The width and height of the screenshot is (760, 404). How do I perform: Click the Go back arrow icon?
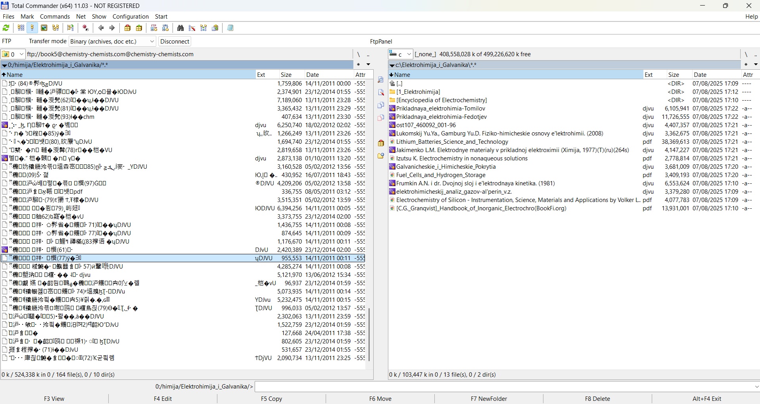pyautogui.click(x=101, y=28)
